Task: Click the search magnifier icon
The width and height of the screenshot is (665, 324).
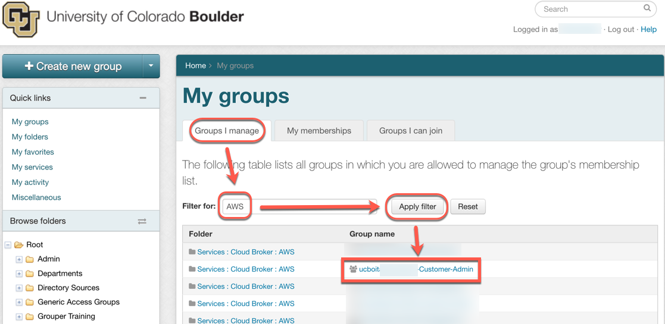Action: 647,8
